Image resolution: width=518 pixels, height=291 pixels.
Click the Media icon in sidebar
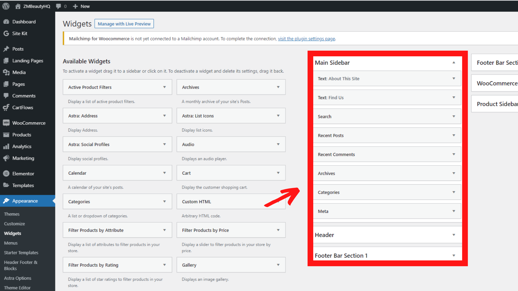click(6, 72)
